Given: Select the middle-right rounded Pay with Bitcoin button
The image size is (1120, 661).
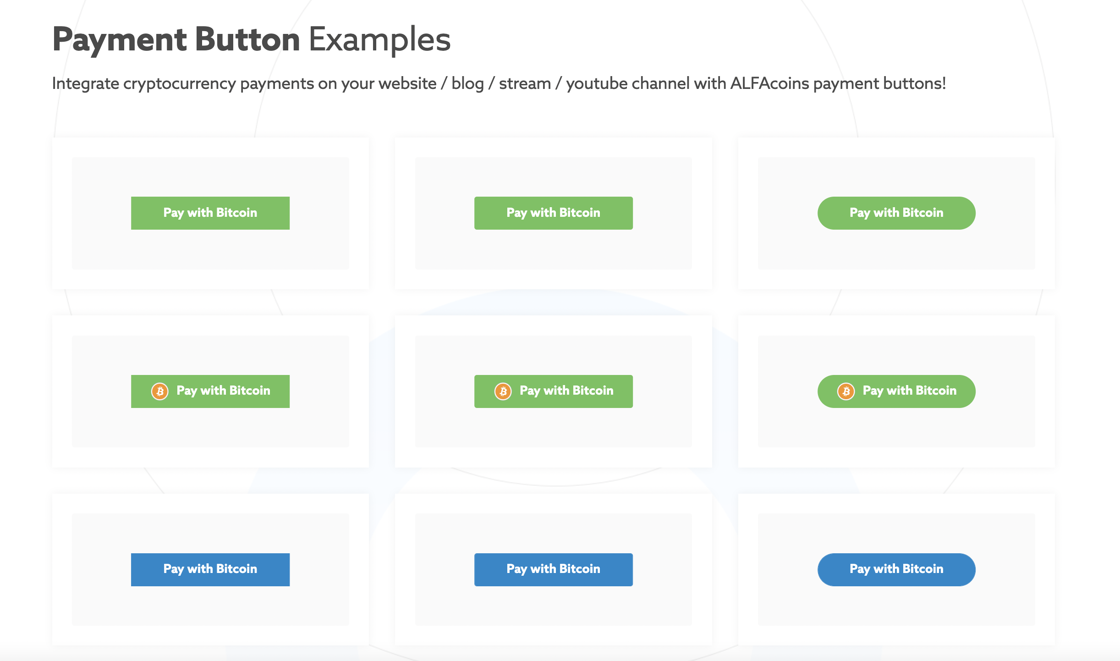Looking at the screenshot, I should [896, 391].
